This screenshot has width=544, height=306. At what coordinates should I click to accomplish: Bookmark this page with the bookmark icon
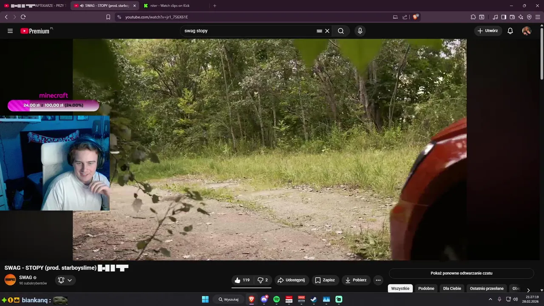(x=108, y=17)
